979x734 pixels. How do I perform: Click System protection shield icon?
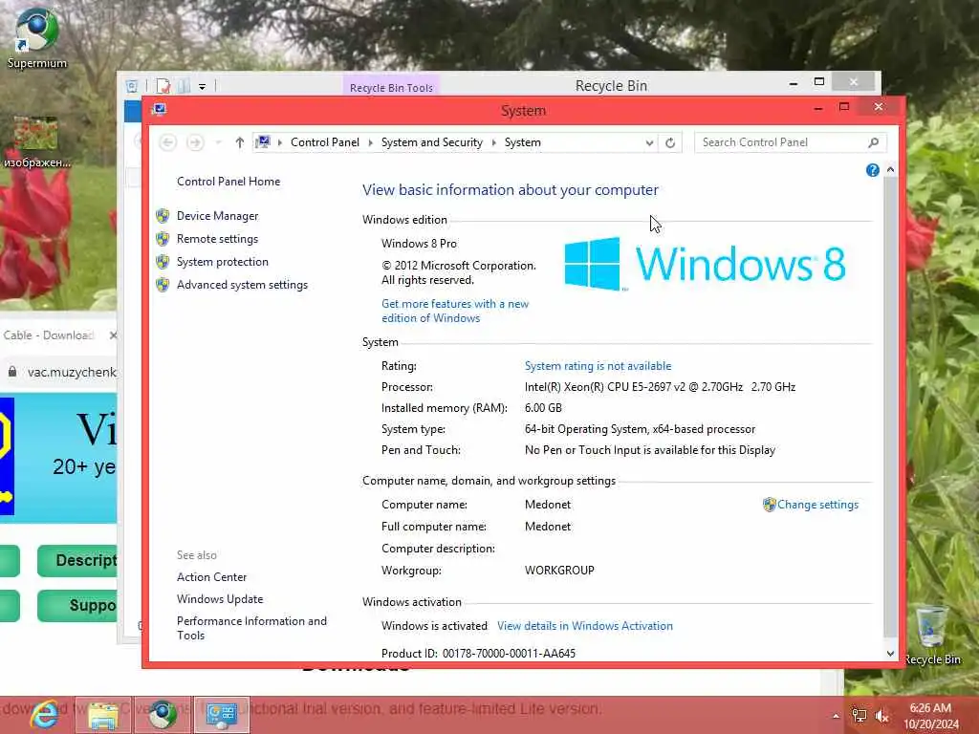point(163,262)
